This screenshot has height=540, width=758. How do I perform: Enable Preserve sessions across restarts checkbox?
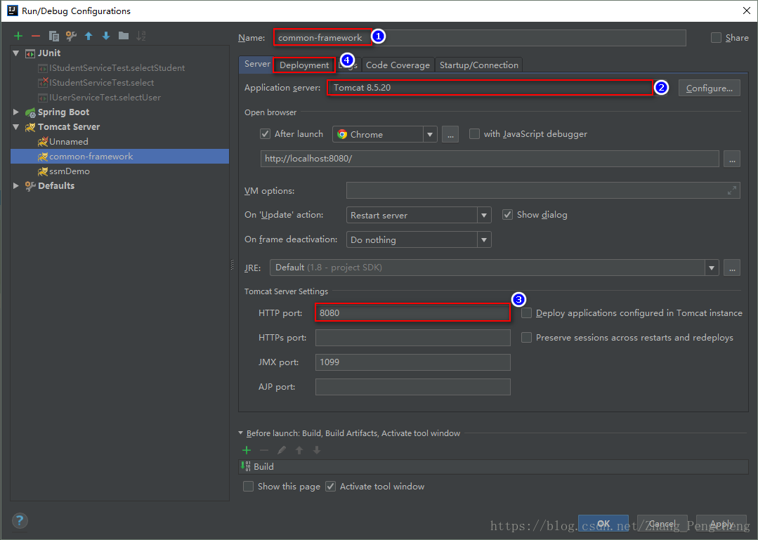click(x=526, y=337)
